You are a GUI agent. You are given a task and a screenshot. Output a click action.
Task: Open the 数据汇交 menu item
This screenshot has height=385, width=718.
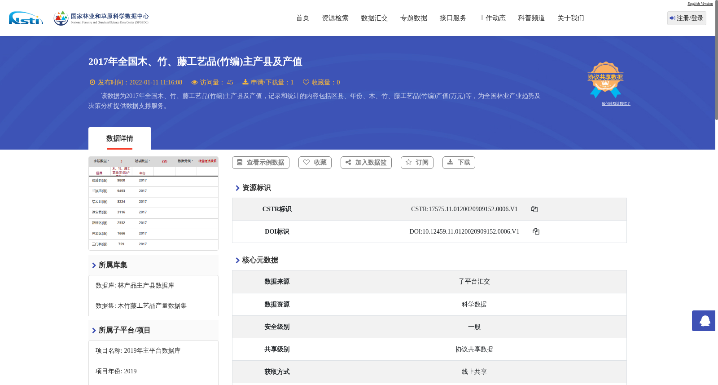[x=374, y=18]
